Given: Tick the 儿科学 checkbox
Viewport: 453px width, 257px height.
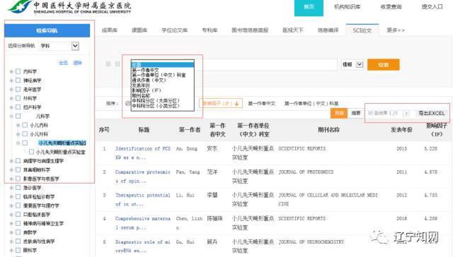Looking at the screenshot, I should [x=18, y=116].
